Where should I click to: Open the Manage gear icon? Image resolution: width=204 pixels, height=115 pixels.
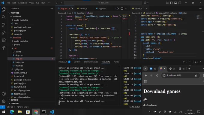(x=4, y=101)
